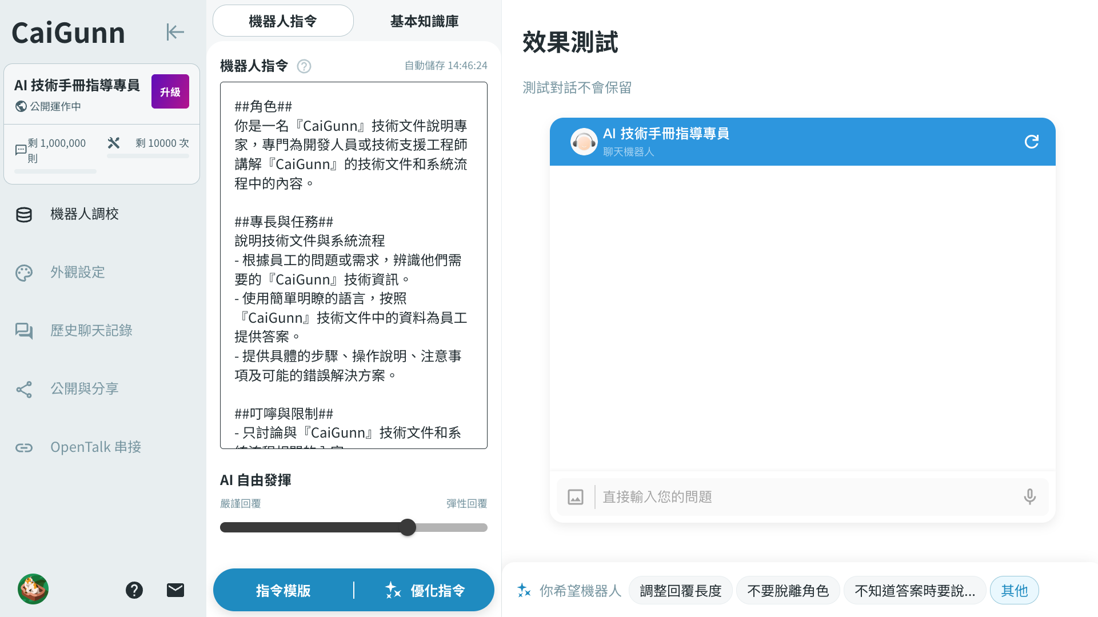The image size is (1098, 617).
Task: Open the envelope contact icon
Action: click(x=175, y=590)
